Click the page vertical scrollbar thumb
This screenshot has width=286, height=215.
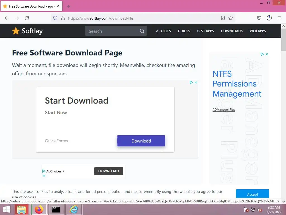click(283, 40)
